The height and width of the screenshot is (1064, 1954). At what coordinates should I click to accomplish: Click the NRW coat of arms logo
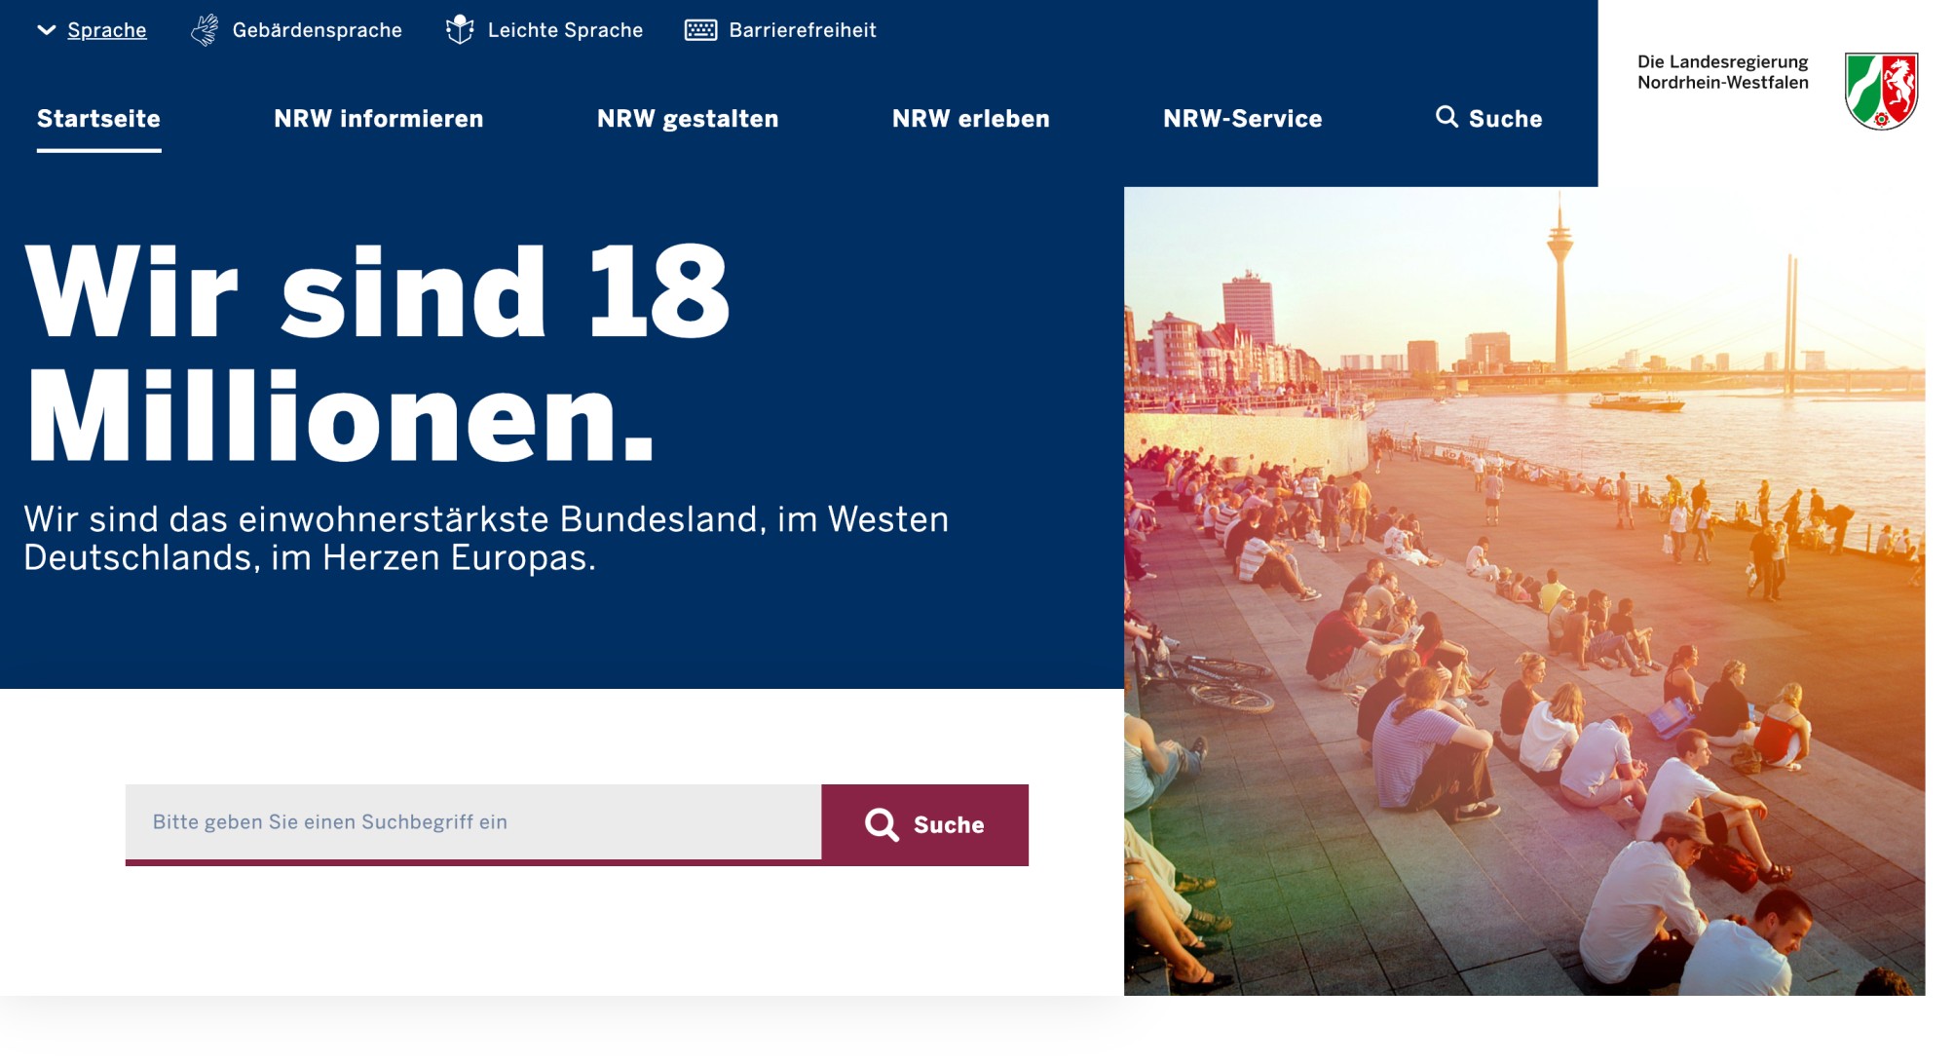point(1881,91)
